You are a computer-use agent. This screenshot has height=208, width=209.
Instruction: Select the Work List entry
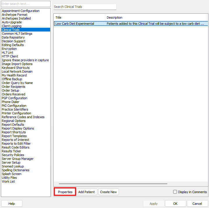[8, 181]
